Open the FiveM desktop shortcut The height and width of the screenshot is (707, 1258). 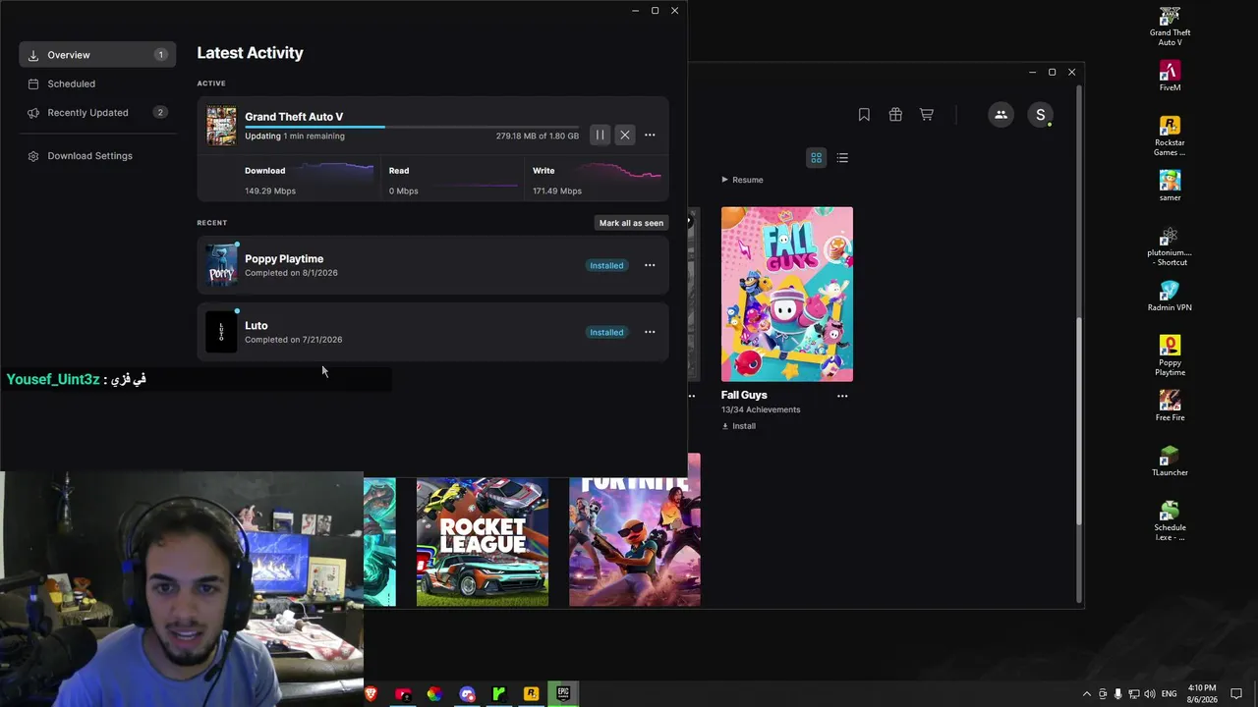(x=1170, y=77)
